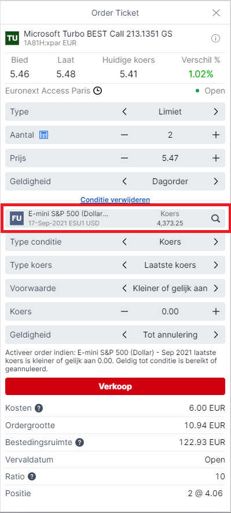Switch order Type to next option
Image resolution: width=231 pixels, height=513 pixels.
(x=216, y=112)
